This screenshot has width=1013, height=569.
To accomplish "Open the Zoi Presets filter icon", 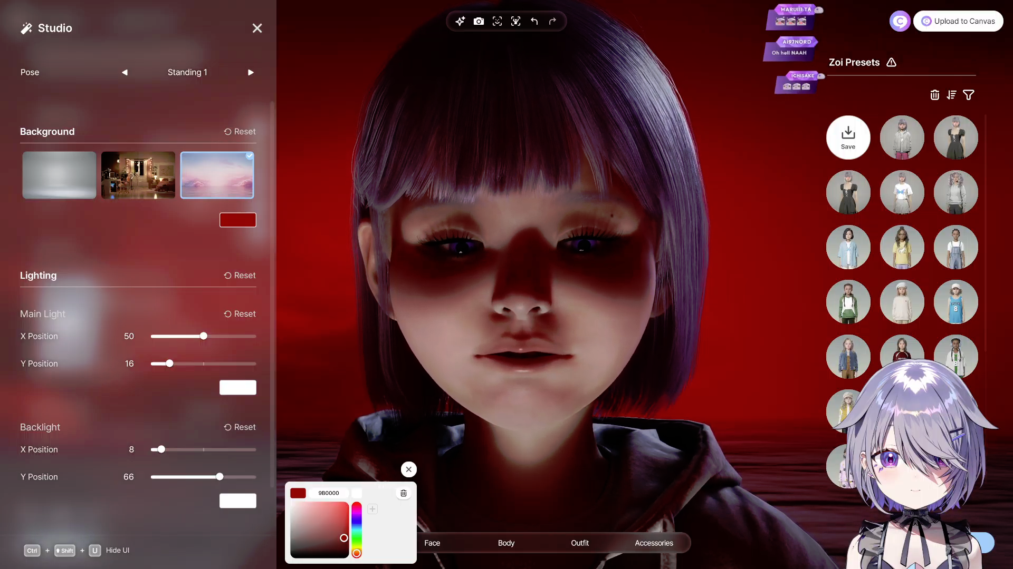I will pos(968,95).
